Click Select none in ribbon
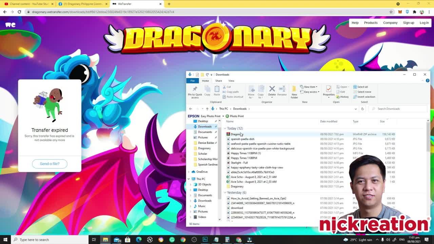Viewport: 434px width, 244px height. pos(362,92)
